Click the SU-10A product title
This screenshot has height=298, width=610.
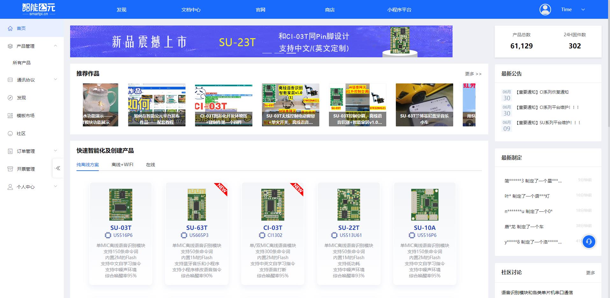(x=425, y=228)
